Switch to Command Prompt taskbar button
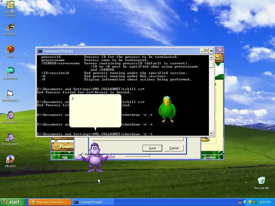 coord(93,202)
